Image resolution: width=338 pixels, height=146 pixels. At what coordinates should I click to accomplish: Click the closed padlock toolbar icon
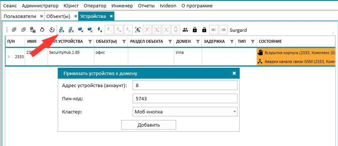pyautogui.click(x=195, y=30)
